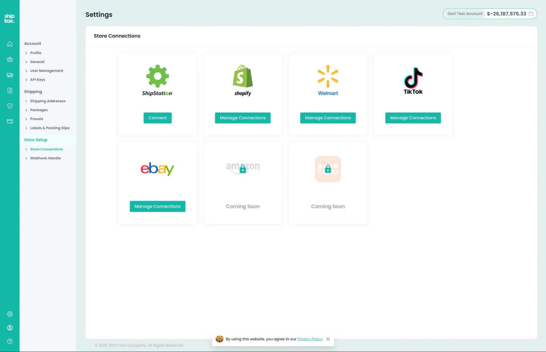Image resolution: width=546 pixels, height=352 pixels.
Task: Click the eBay logo icon
Action: 158,169
